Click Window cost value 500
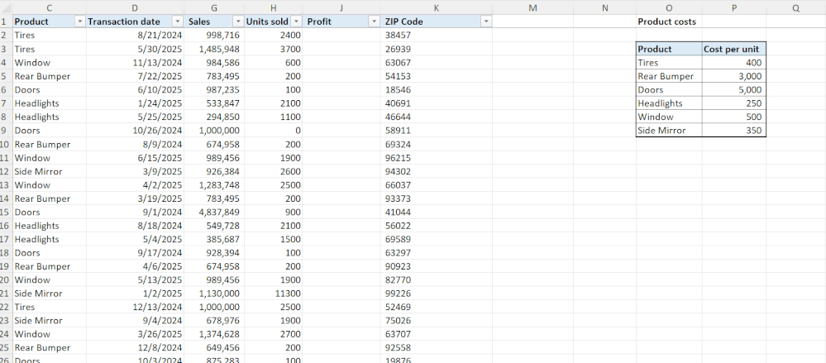The width and height of the screenshot is (826, 363). pos(734,117)
